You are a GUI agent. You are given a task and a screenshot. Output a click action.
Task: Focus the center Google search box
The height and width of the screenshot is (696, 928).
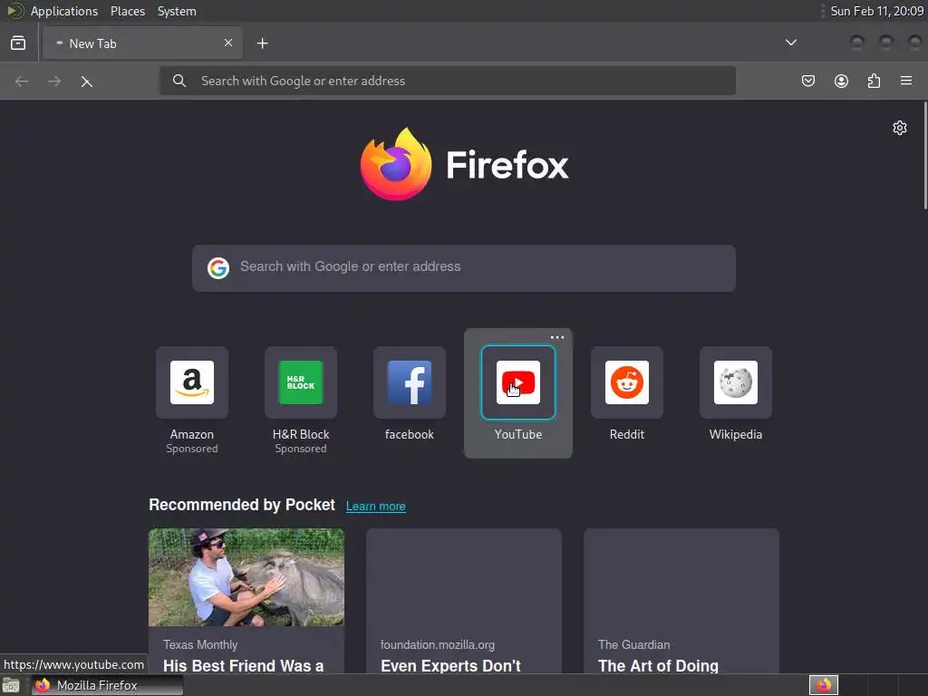click(x=464, y=268)
